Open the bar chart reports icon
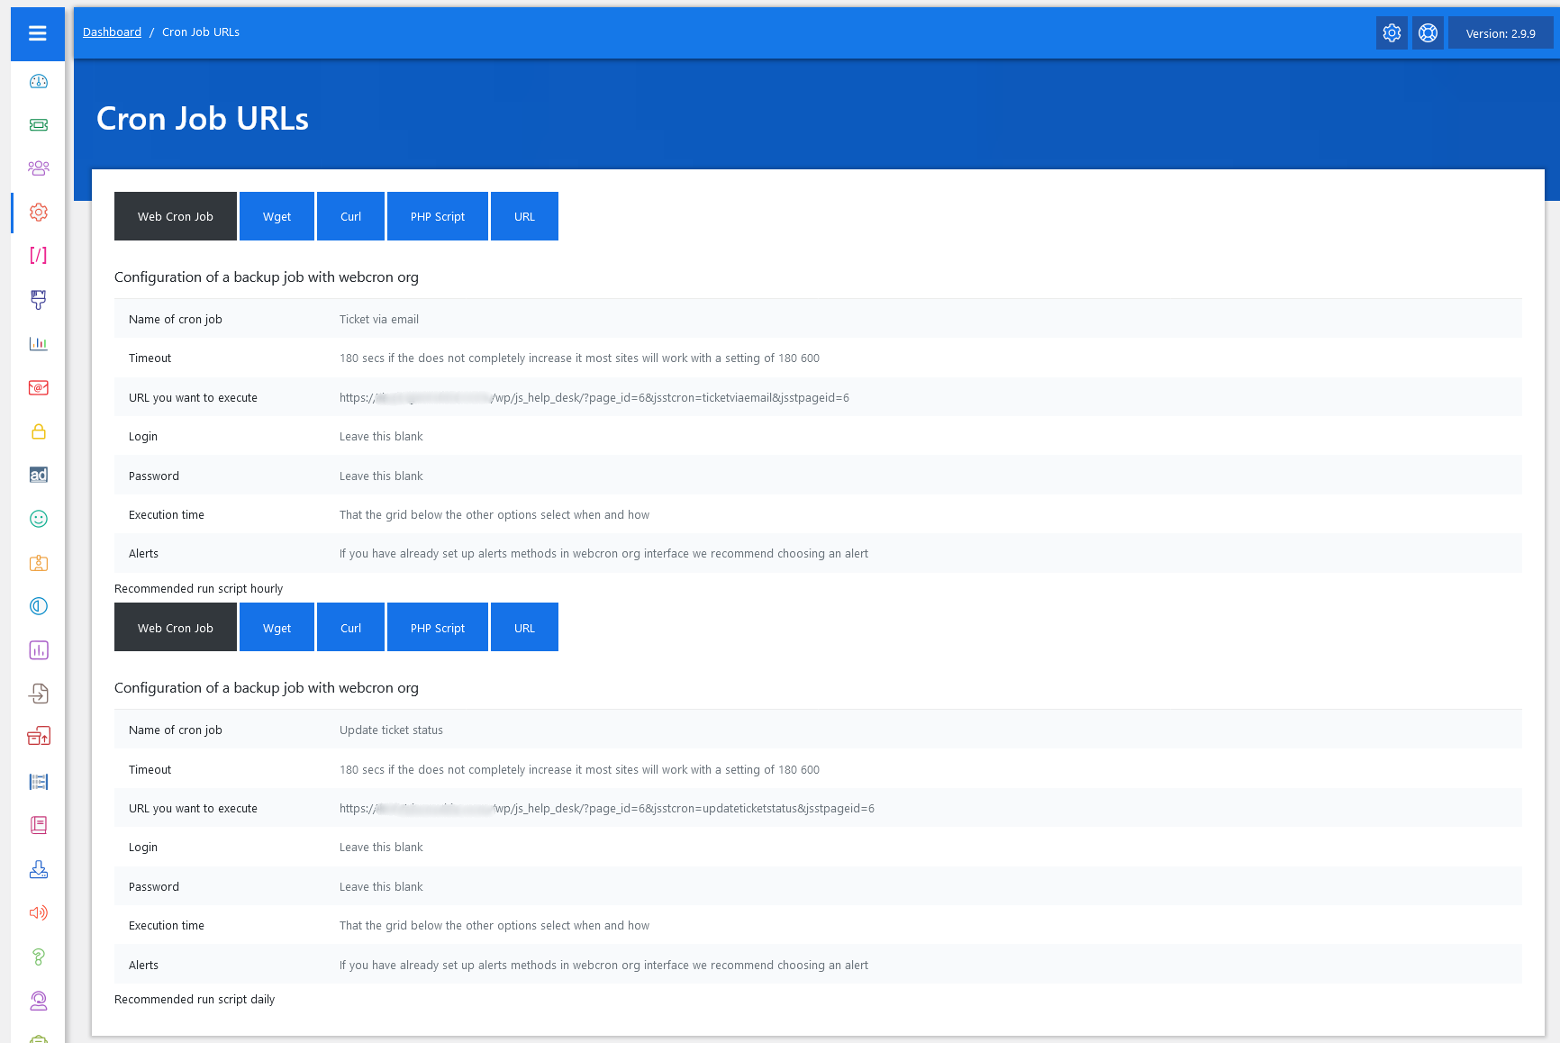Image resolution: width=1560 pixels, height=1043 pixels. pos(38,344)
